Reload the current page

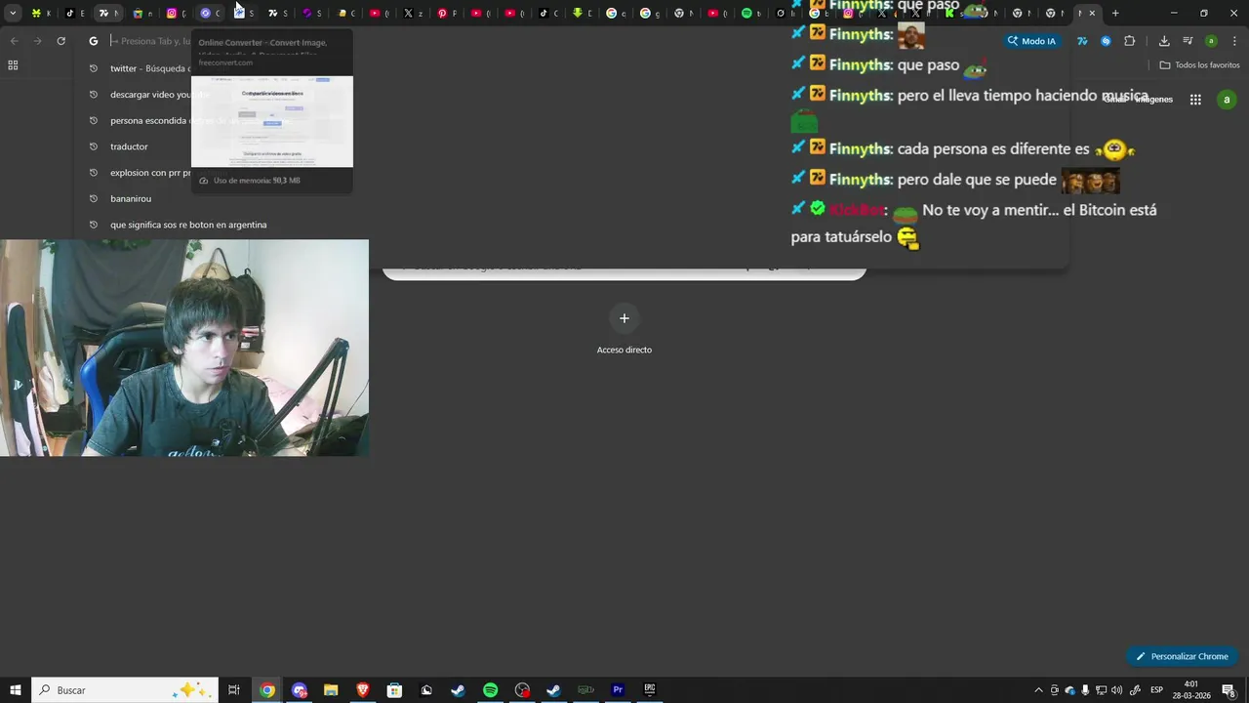point(60,41)
